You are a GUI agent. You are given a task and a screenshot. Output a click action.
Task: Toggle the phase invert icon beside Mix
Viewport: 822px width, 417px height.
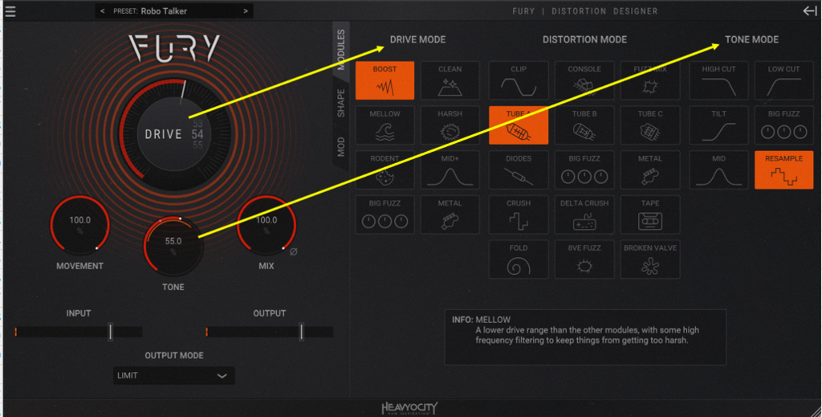[294, 251]
